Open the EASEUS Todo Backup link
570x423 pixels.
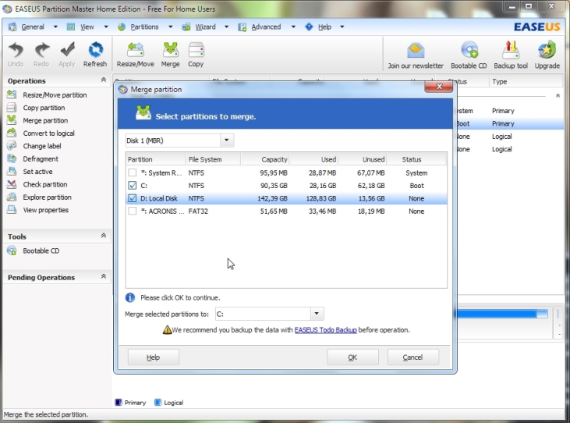tap(325, 330)
